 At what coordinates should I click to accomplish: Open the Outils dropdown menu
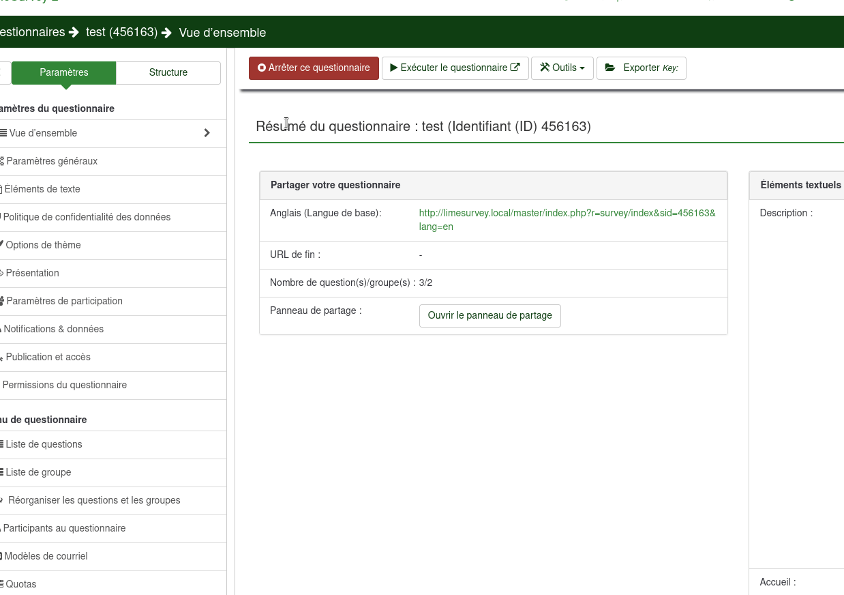562,68
